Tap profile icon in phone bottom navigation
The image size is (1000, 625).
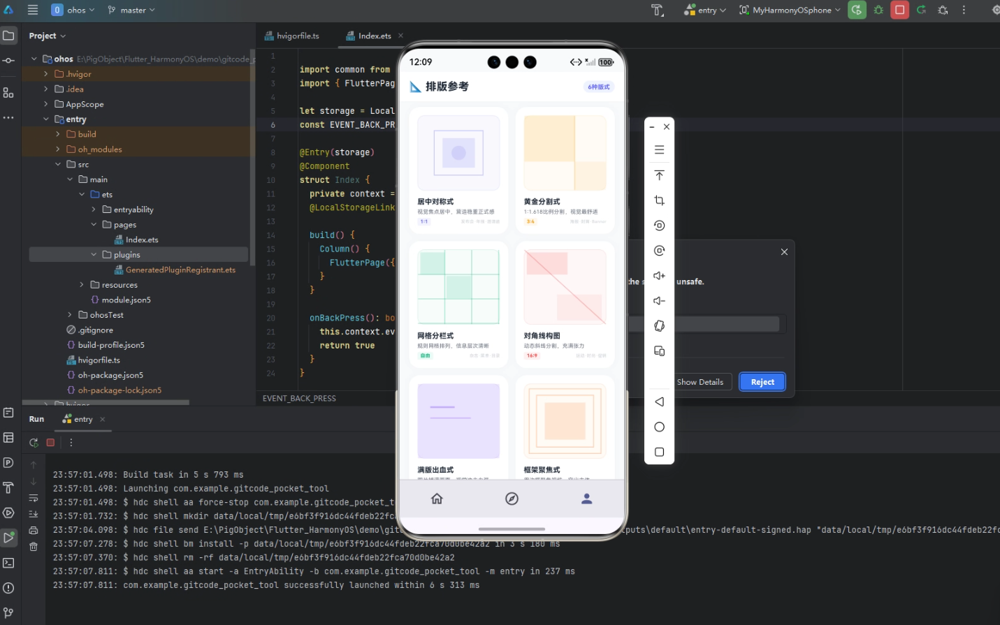[587, 499]
